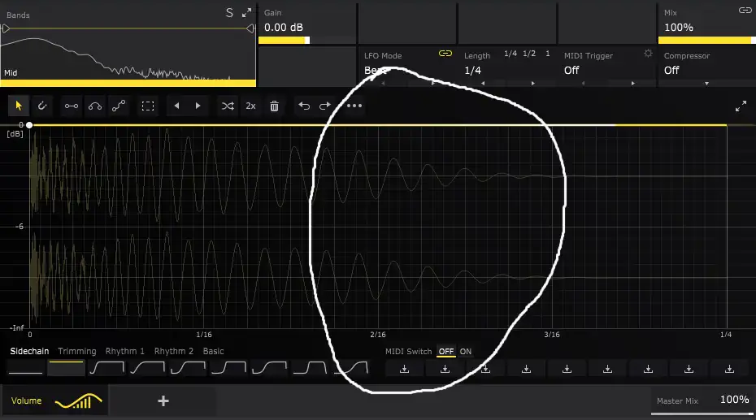Click the Compressor Off value

pyautogui.click(x=671, y=71)
